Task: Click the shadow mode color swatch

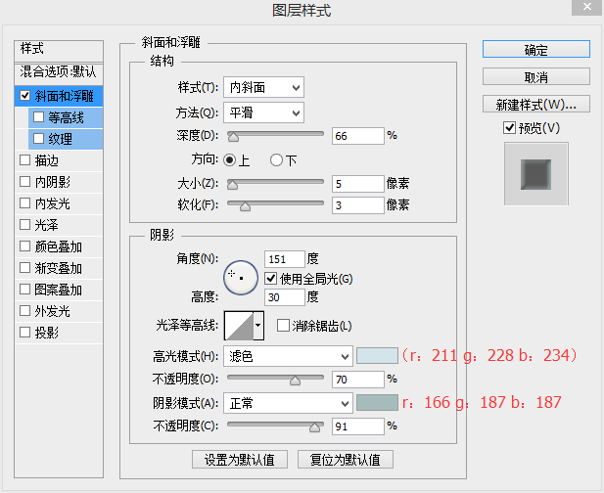Action: [377, 403]
